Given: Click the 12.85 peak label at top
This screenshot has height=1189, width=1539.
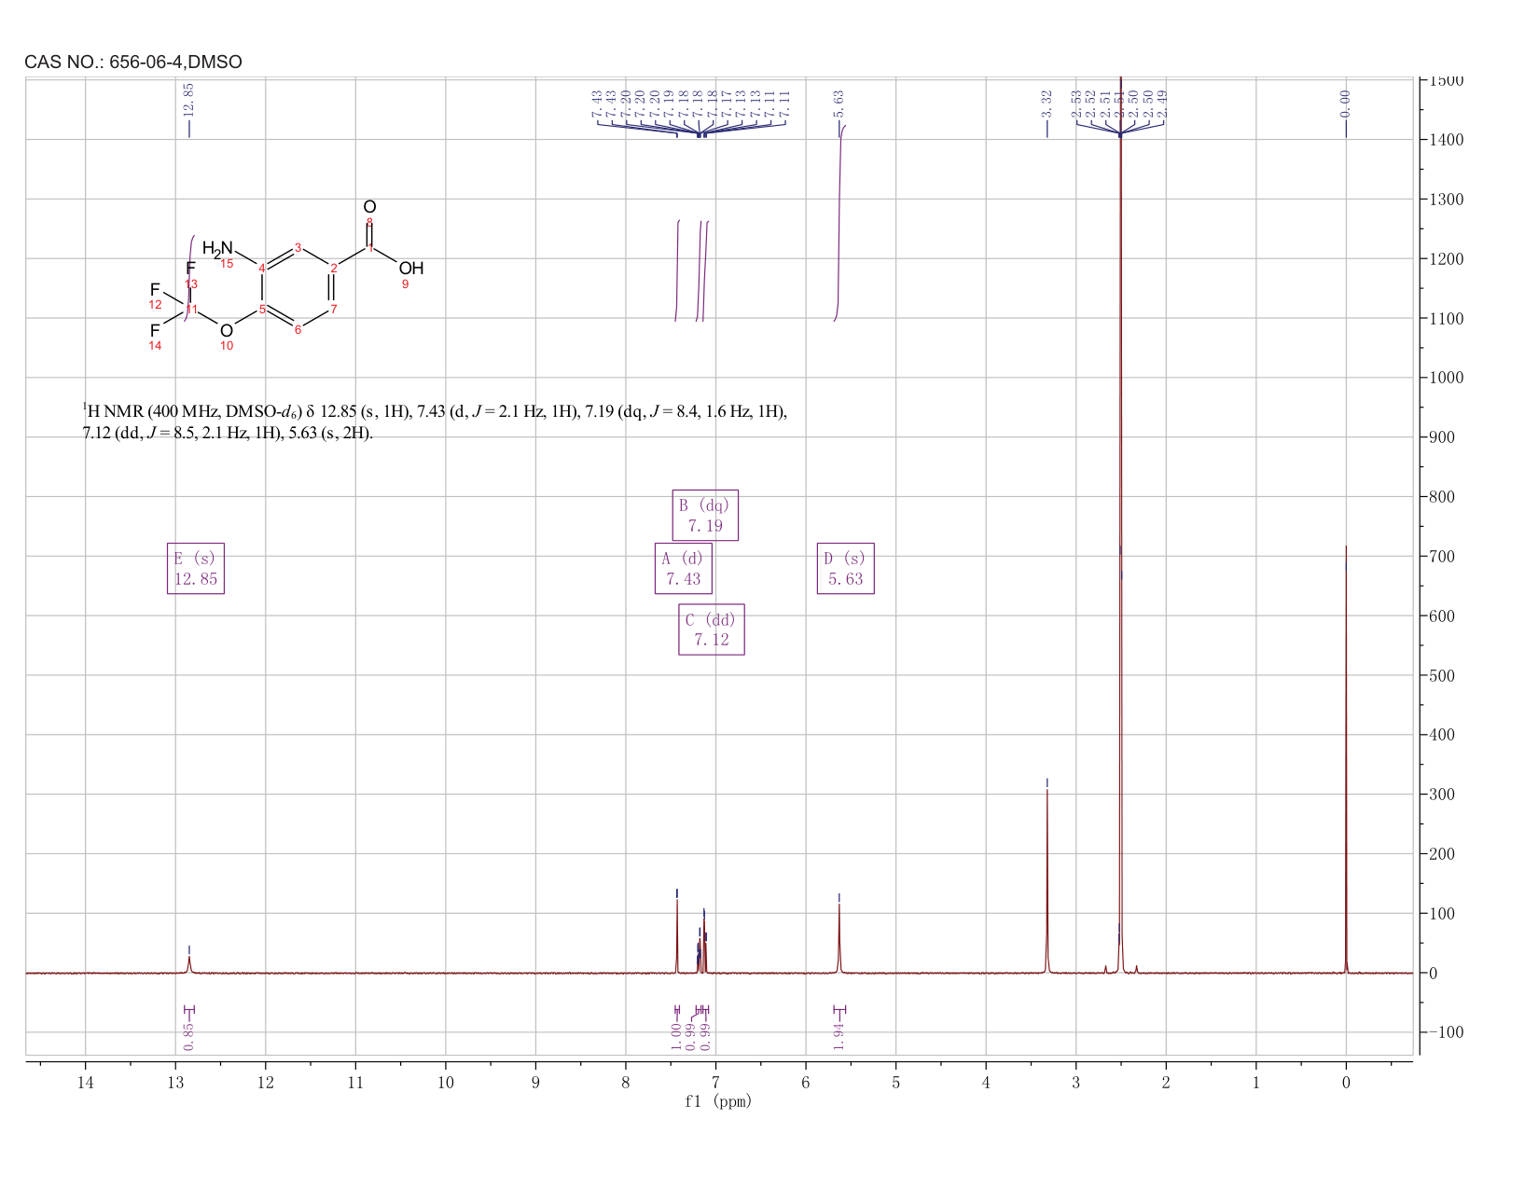Looking at the screenshot, I should click(x=188, y=99).
